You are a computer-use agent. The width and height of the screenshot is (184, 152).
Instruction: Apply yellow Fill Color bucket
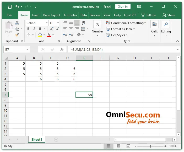(40, 35)
